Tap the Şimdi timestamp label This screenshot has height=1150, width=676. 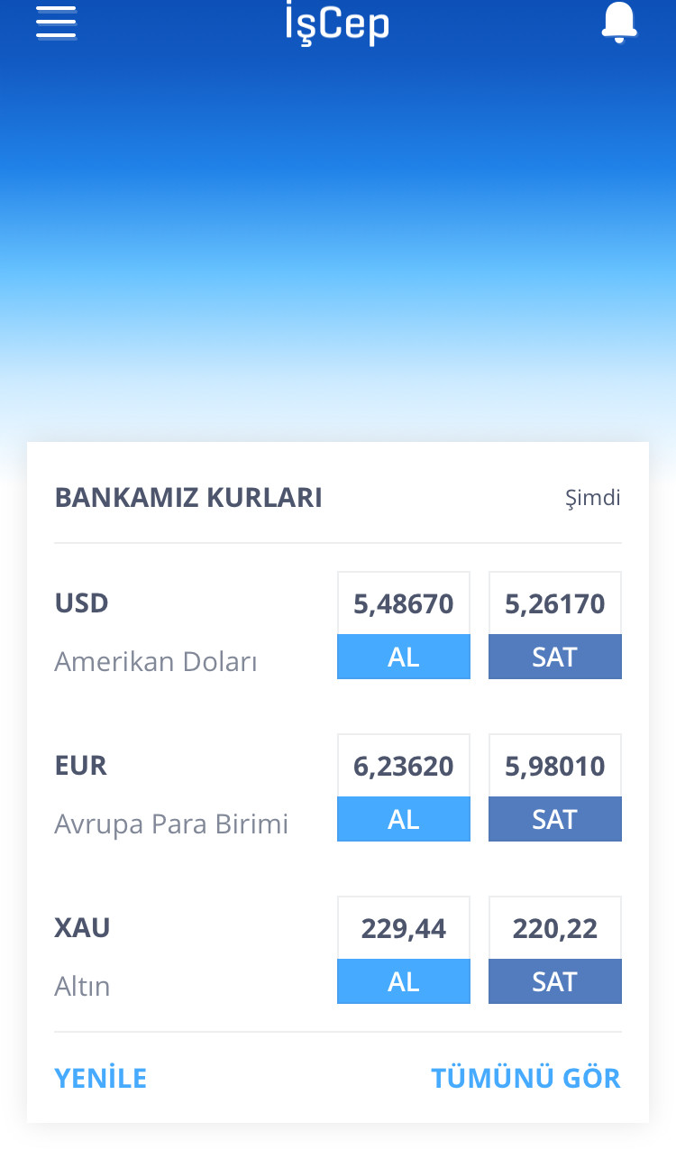(x=593, y=498)
